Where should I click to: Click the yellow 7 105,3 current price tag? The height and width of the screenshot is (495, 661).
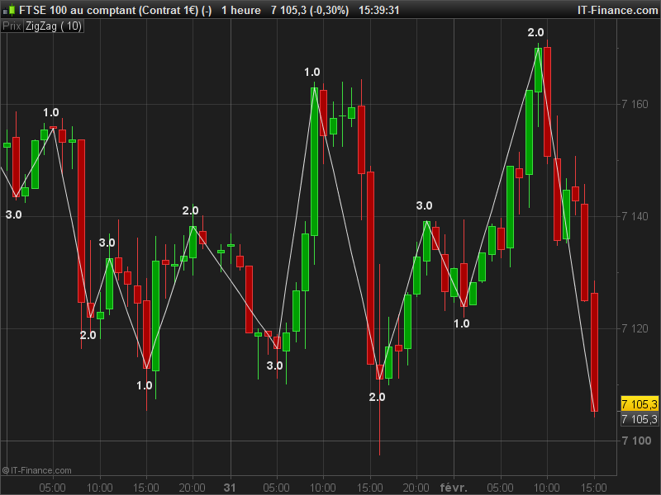639,404
